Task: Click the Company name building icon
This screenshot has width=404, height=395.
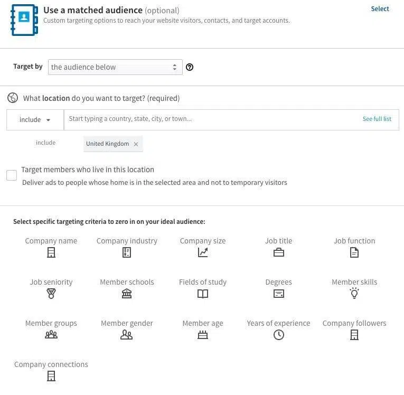Action: click(51, 252)
